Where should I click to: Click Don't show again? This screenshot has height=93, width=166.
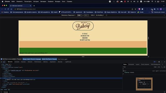63,59
